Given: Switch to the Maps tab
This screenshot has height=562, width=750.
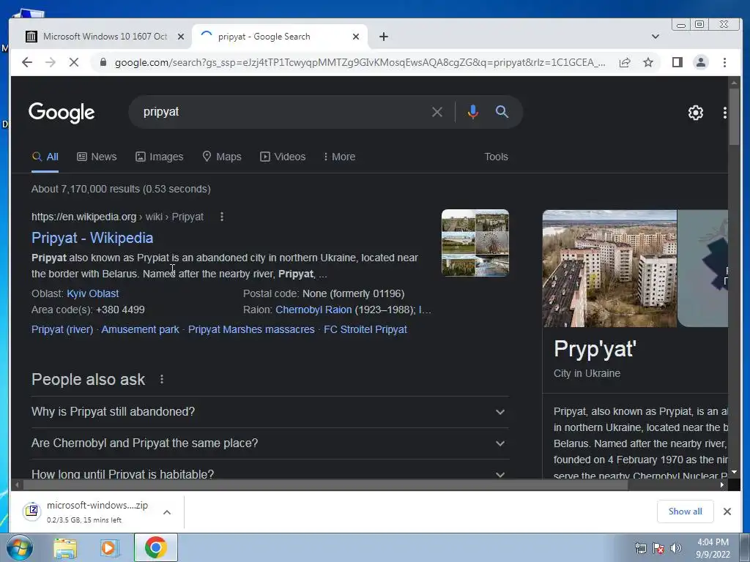Looking at the screenshot, I should point(222,157).
